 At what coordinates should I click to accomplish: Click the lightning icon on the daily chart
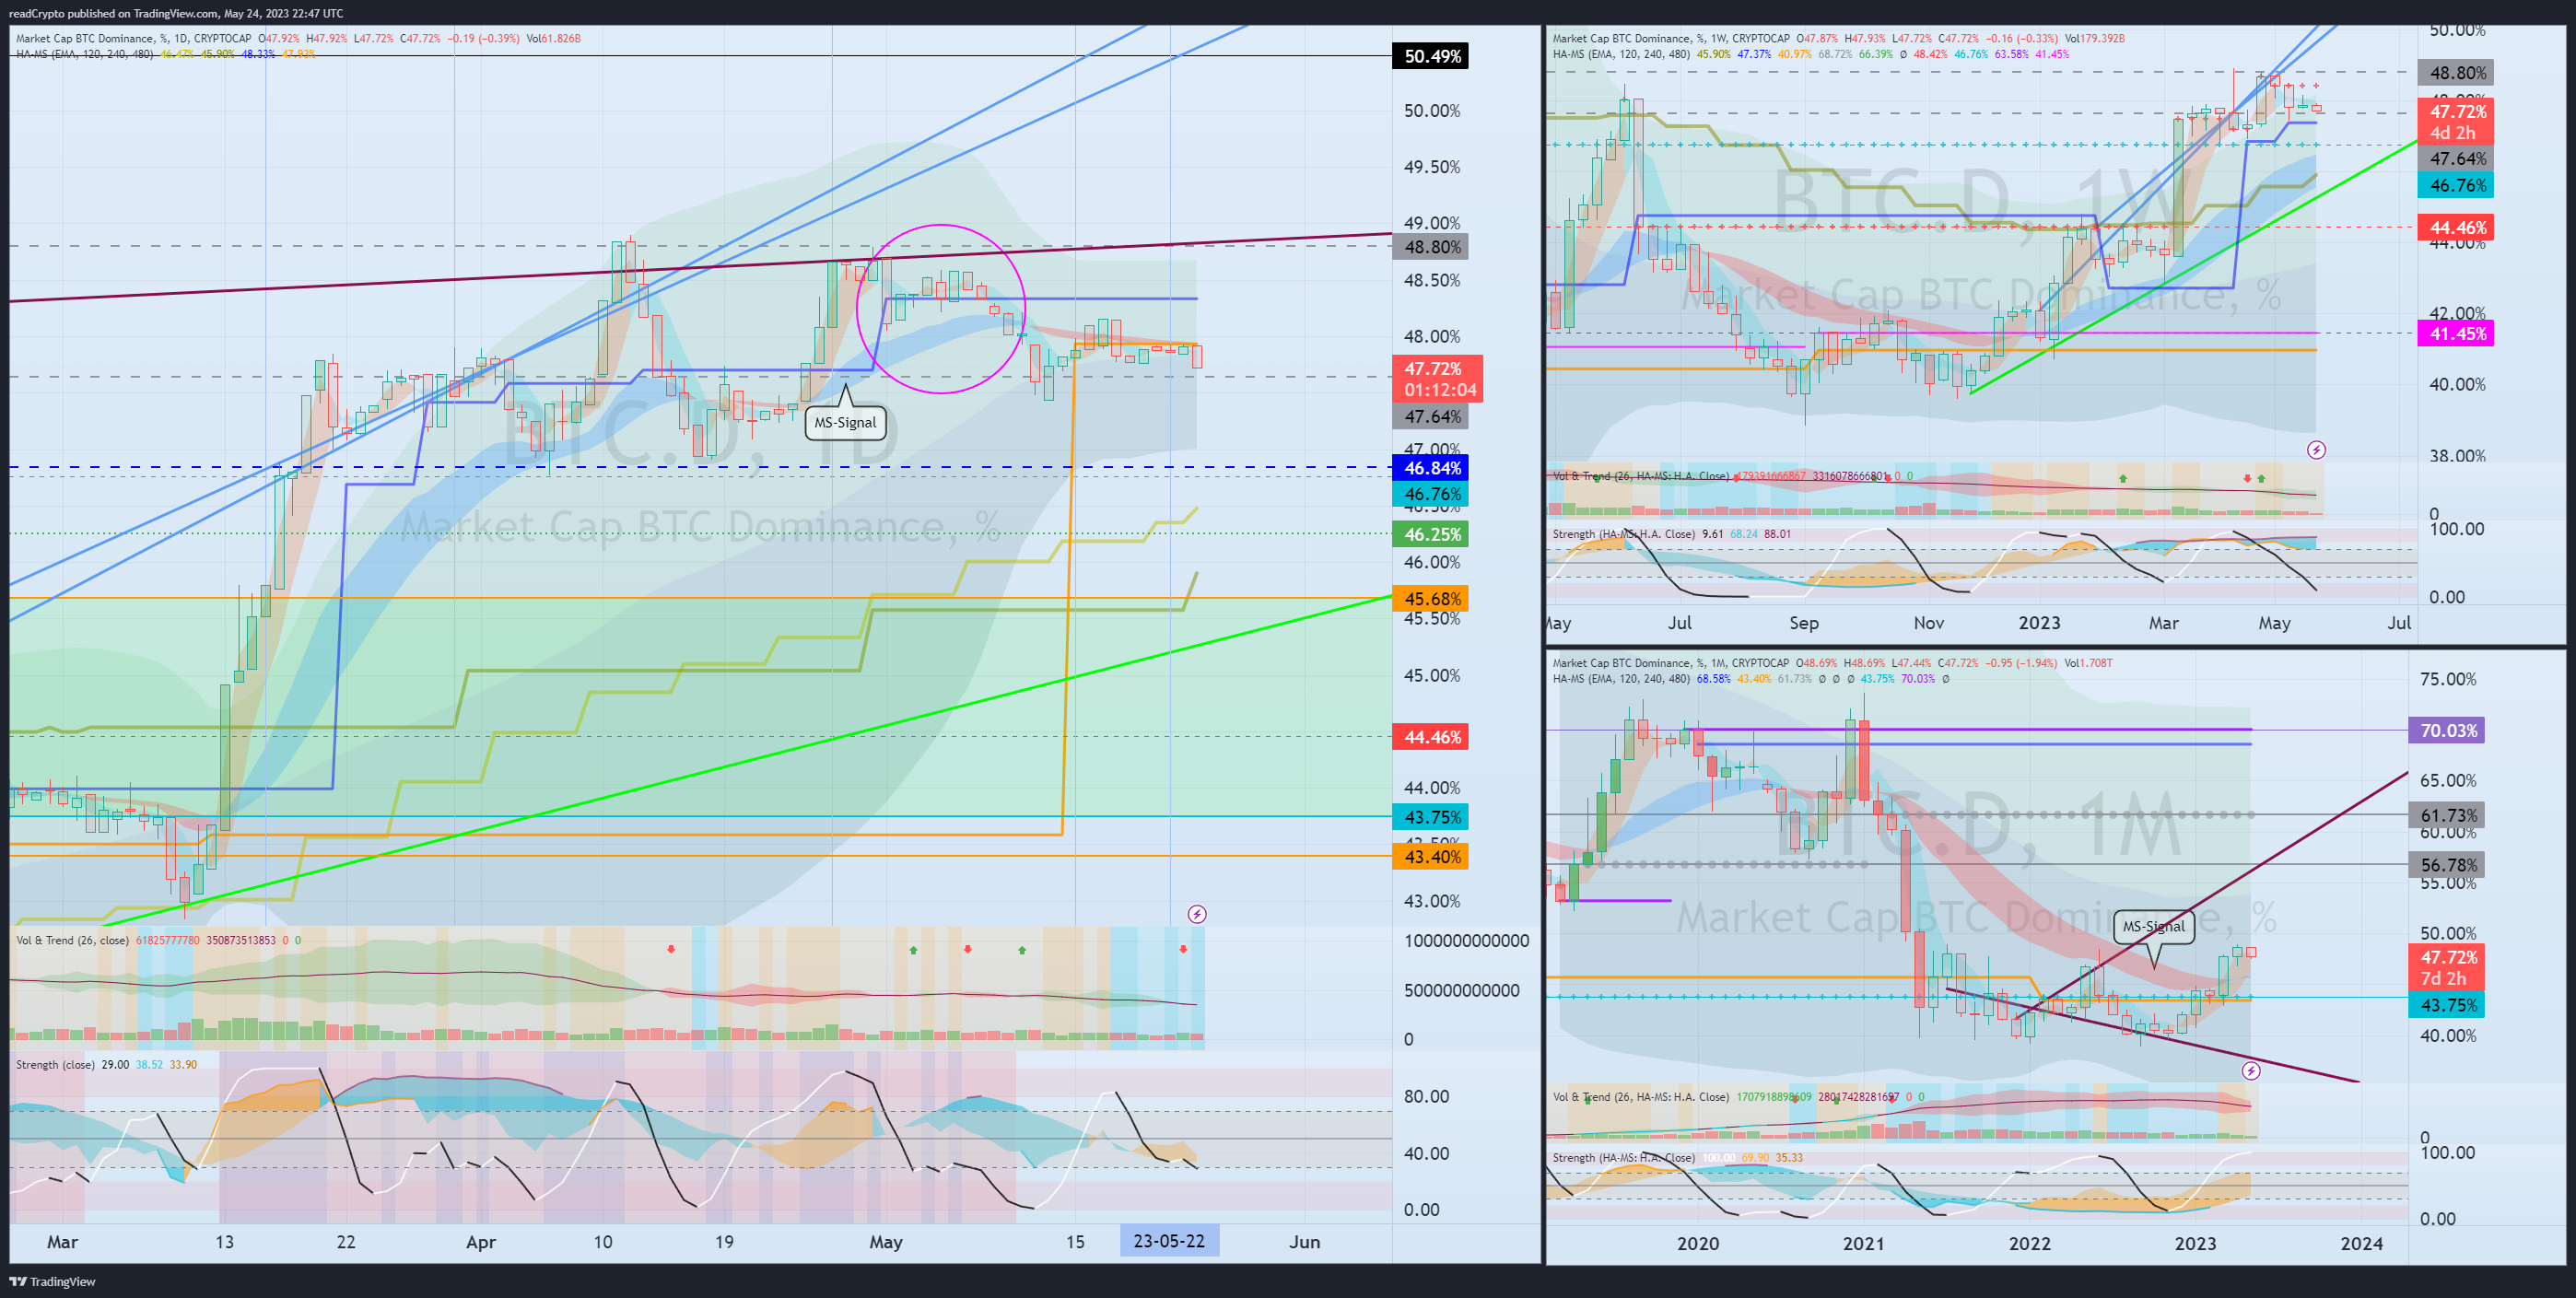point(1196,914)
